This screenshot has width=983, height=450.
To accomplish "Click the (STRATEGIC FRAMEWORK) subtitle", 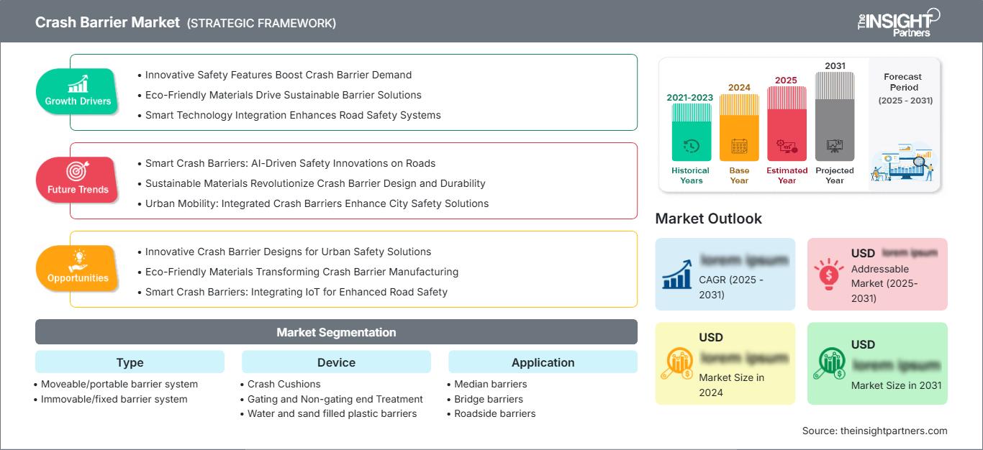I will pos(261,23).
